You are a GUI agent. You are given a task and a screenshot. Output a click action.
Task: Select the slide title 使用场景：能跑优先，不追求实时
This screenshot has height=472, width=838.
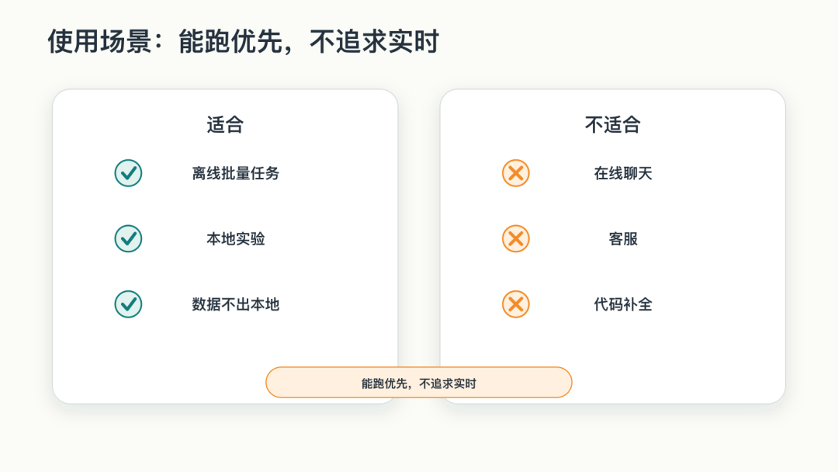pos(244,41)
